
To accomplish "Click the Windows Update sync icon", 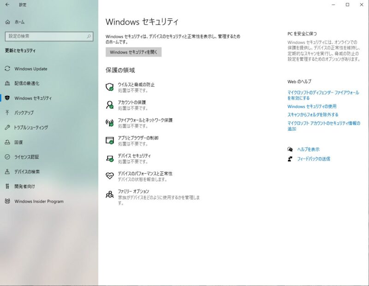I will tap(7, 69).
